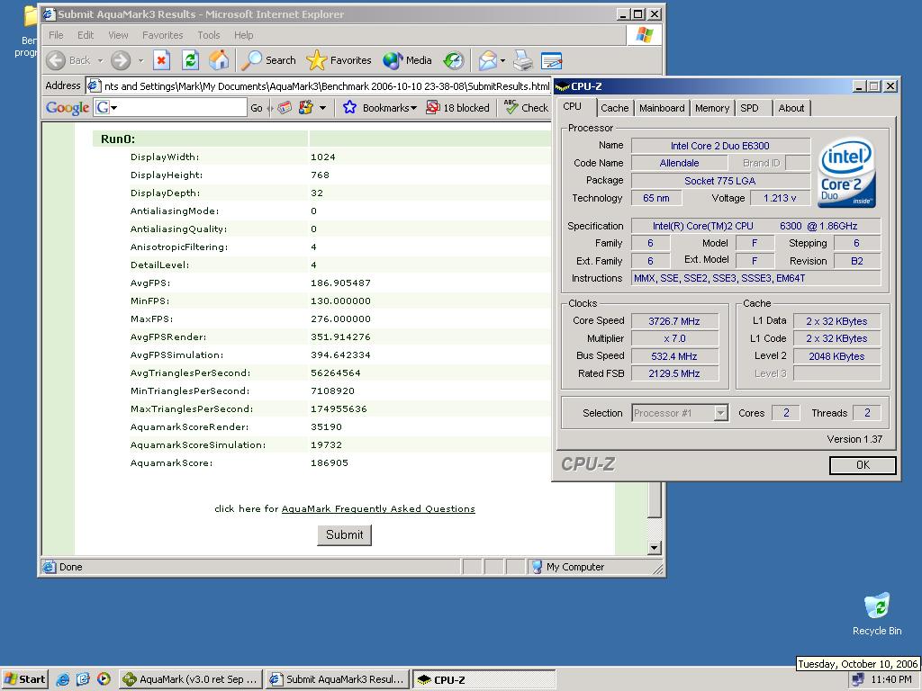Click the Stop icon with red X
Image resolution: width=922 pixels, height=691 pixels.
pyautogui.click(x=162, y=60)
